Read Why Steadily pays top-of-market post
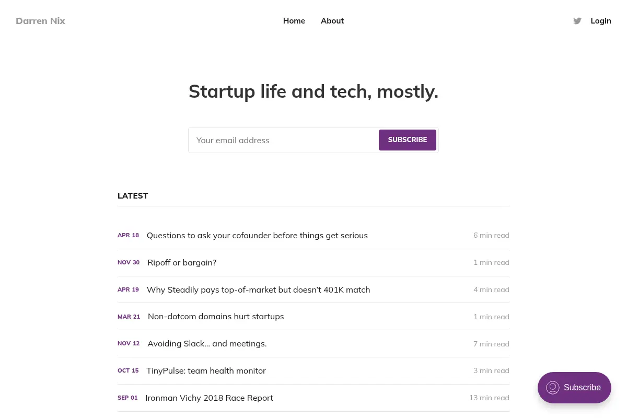627x418 pixels. [258, 290]
